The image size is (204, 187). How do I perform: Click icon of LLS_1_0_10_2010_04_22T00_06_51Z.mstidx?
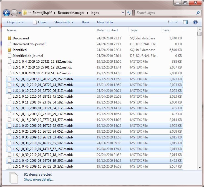pos(9,91)
